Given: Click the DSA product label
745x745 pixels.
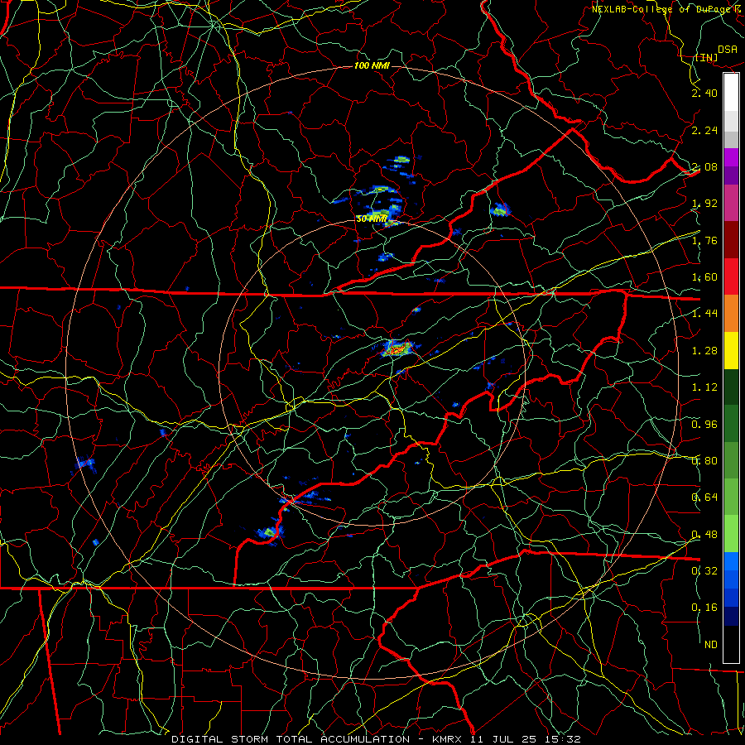Looking at the screenshot, I should pyautogui.click(x=727, y=50).
